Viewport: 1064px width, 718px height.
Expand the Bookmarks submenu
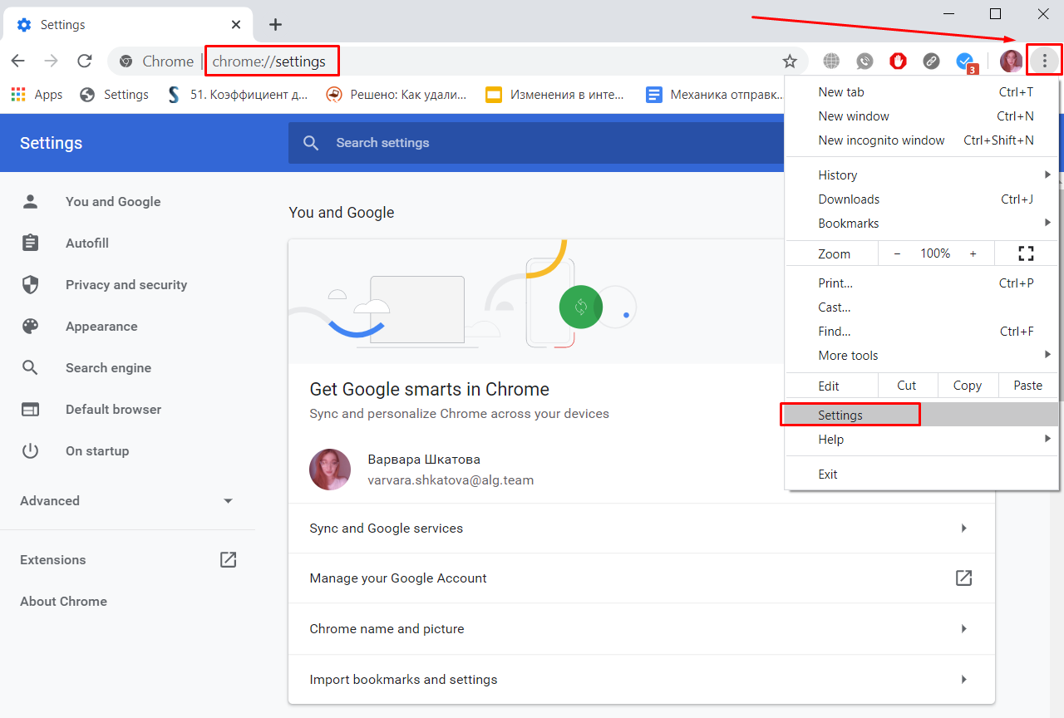point(922,224)
